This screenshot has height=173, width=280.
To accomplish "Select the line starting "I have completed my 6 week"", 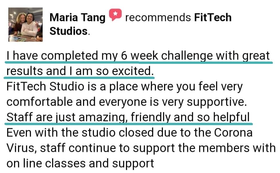I will (138, 56).
